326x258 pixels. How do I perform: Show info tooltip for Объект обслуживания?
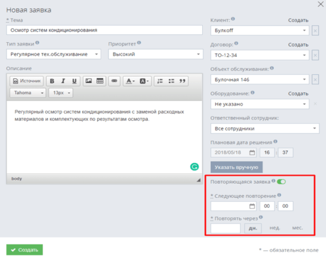[x=272, y=68]
